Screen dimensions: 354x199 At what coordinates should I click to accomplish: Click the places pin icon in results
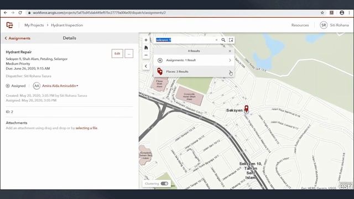[x=160, y=71]
